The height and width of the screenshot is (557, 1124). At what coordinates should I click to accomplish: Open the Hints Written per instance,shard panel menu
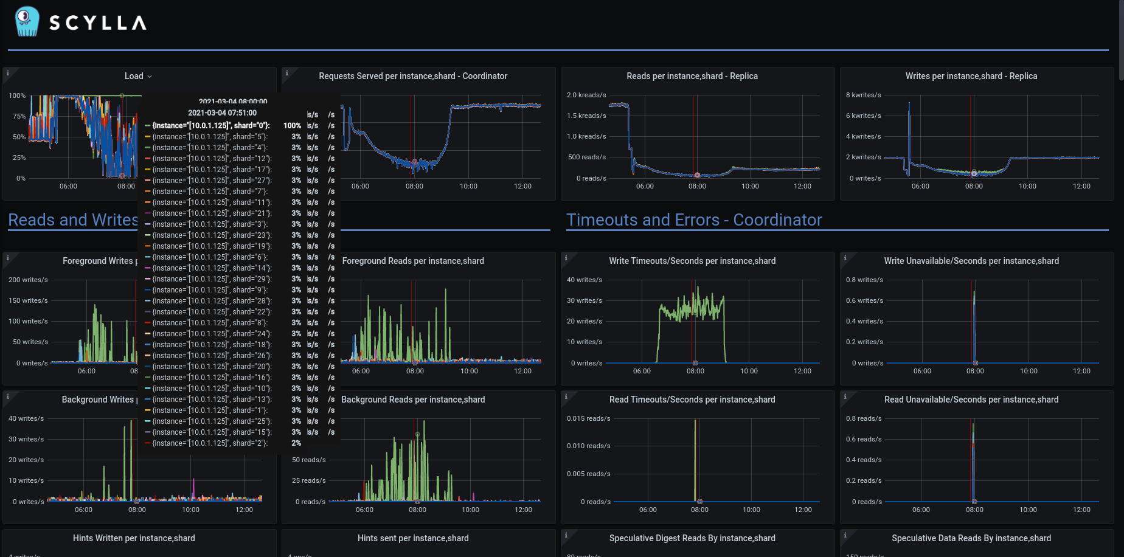[134, 538]
